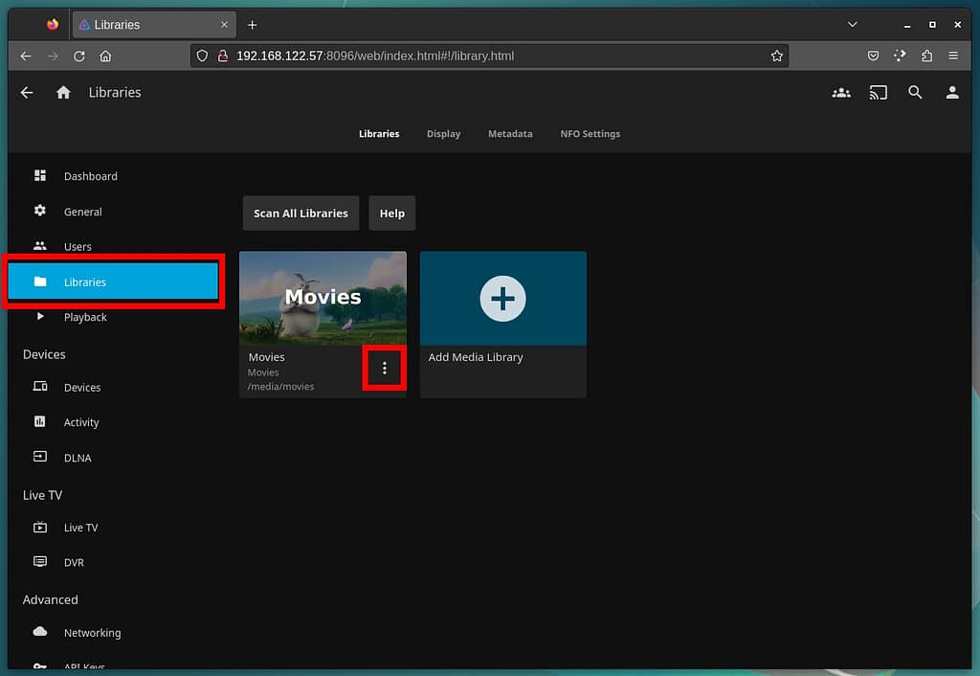Viewport: 980px width, 676px height.
Task: Open Dashboard from the sidebar
Action: [x=90, y=176]
